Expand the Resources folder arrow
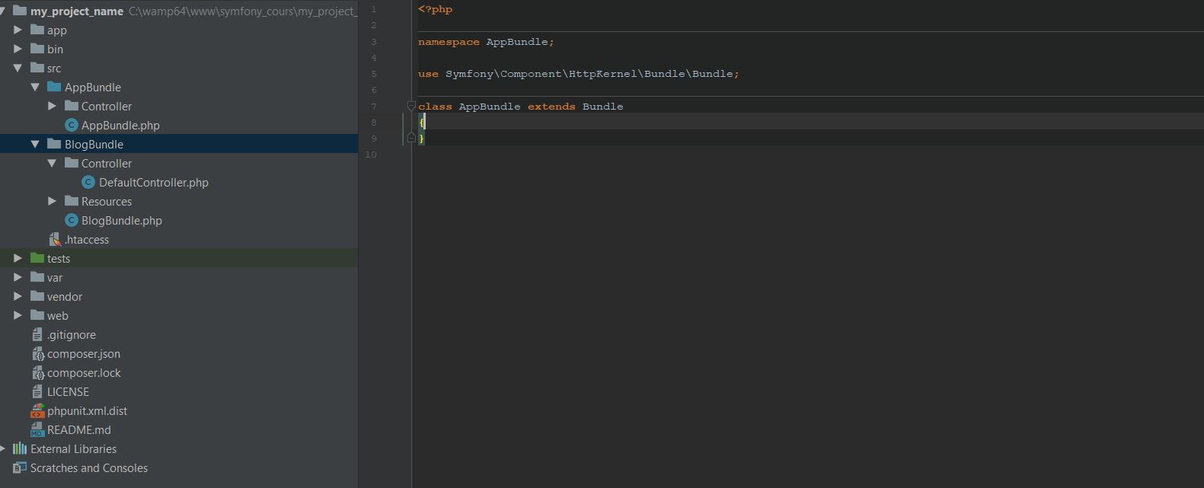 coord(52,201)
